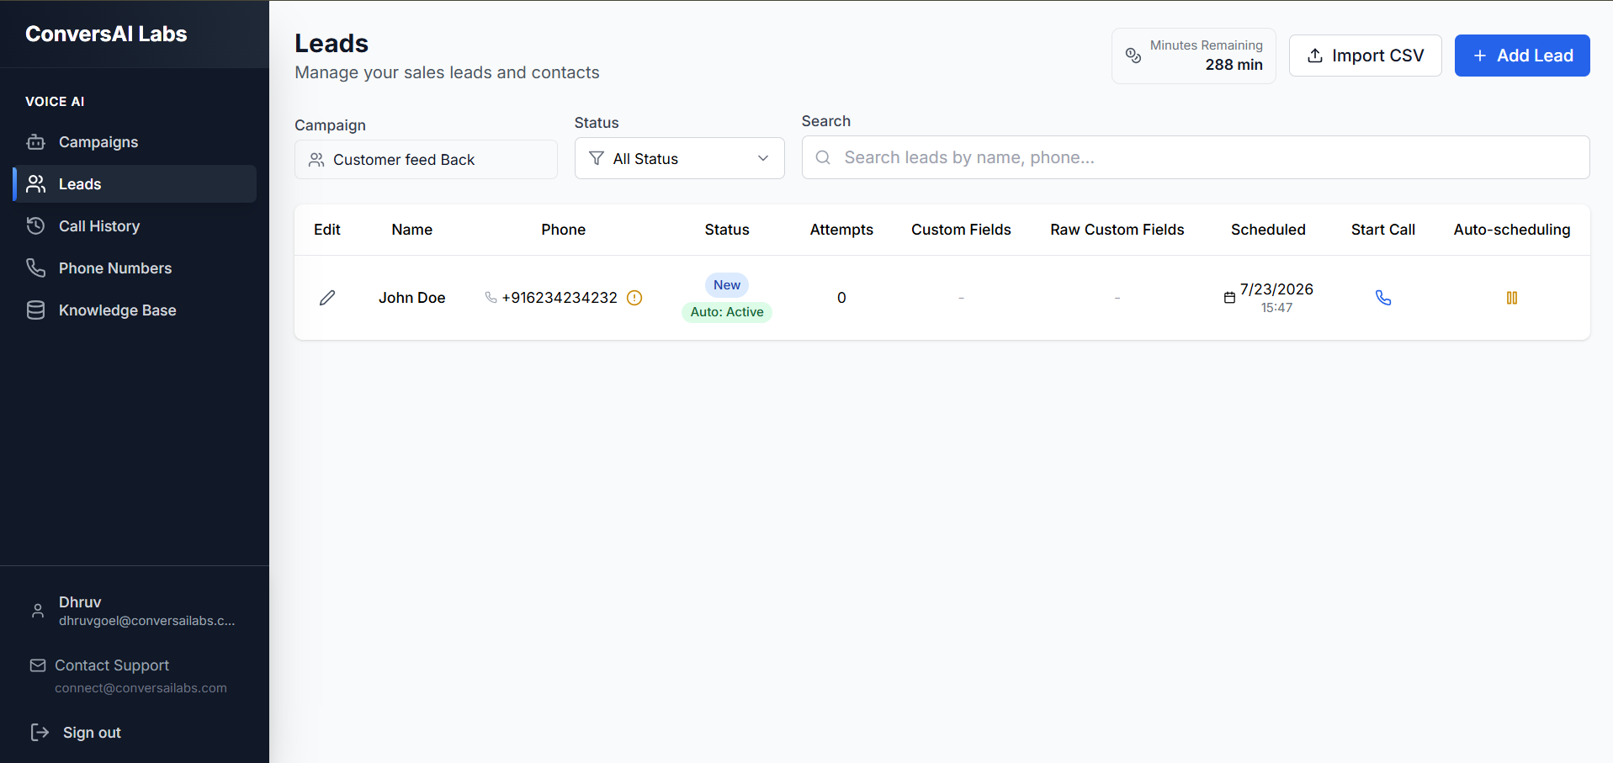This screenshot has height=763, width=1613.
Task: Click the dhruvgoel@conversailabs account email
Action: pyautogui.click(x=147, y=621)
